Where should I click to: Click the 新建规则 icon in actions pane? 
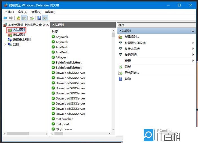(120, 37)
